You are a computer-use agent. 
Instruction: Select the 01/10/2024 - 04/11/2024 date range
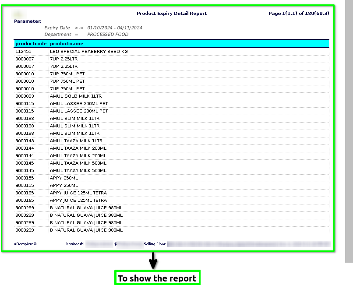115,28
